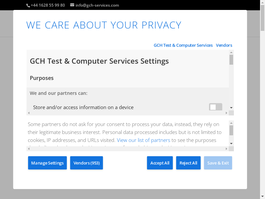Click the info@gch-services.com email link
This screenshot has height=199, width=265.
(x=97, y=5)
